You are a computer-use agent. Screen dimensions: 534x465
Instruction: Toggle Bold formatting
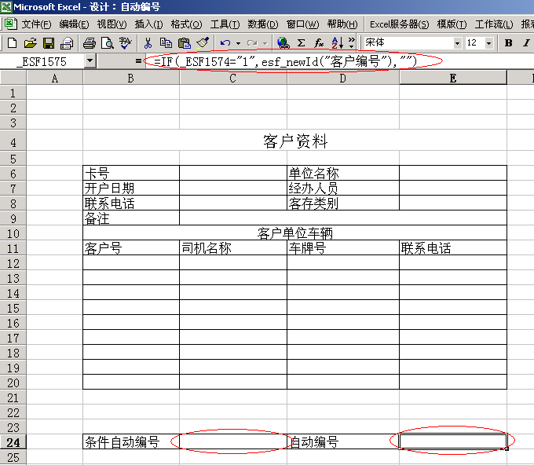pos(508,43)
